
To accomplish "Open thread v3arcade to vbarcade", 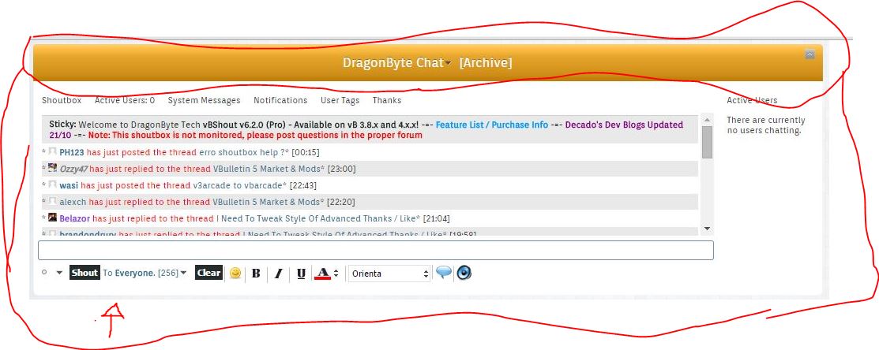I will point(238,185).
